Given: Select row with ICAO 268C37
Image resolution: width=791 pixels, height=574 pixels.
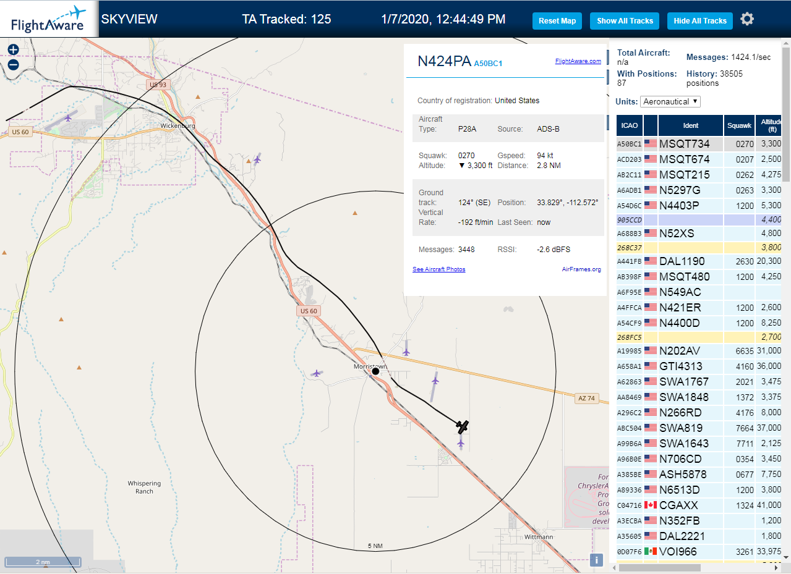Looking at the screenshot, I should tap(699, 248).
